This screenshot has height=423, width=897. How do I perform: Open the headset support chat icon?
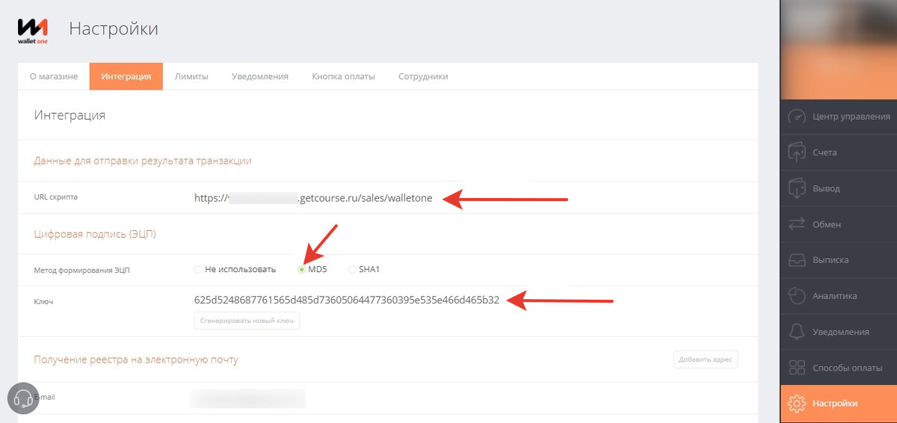[23, 398]
